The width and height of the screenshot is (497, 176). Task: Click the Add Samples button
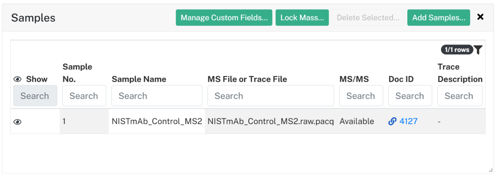pos(439,18)
